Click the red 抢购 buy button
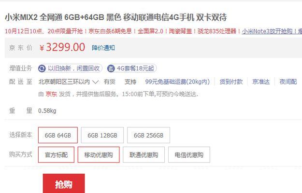The image size is (302, 193). (64, 183)
